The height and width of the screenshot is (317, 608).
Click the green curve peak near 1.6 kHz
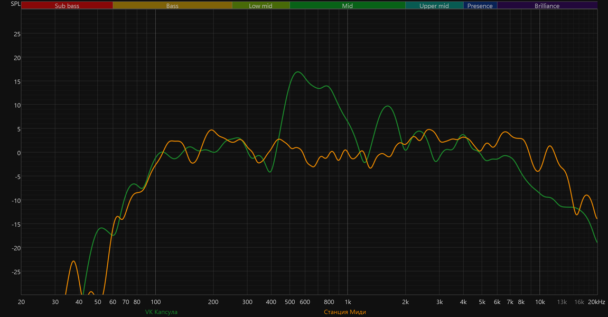click(388, 106)
